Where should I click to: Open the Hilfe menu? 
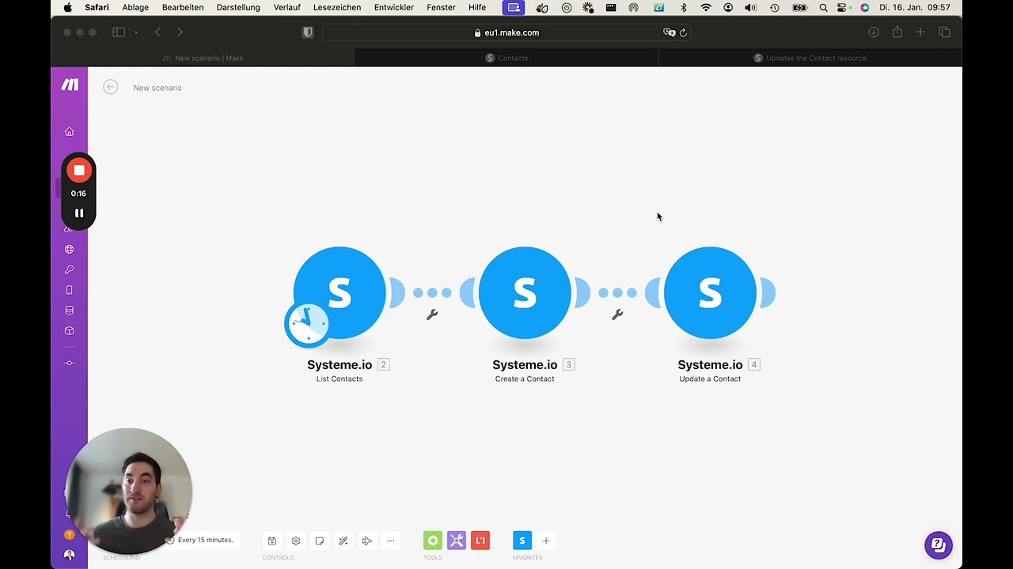coord(477,7)
